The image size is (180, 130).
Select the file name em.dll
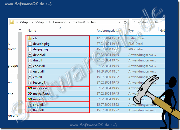click(37, 77)
